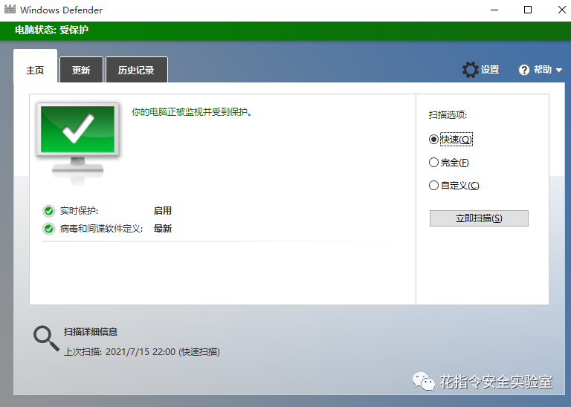Click the green checkmark monitor status image

[78, 142]
